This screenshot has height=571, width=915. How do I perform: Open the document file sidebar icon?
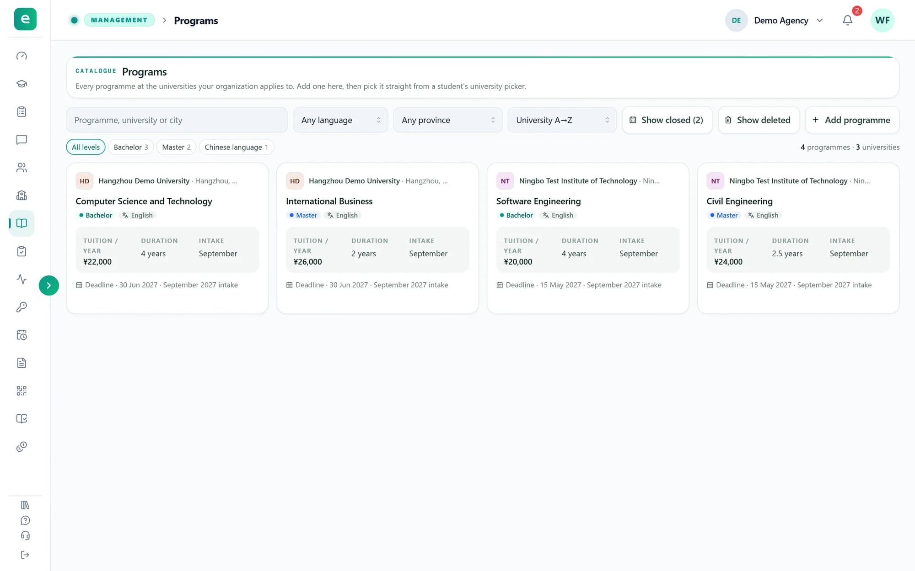click(22, 363)
